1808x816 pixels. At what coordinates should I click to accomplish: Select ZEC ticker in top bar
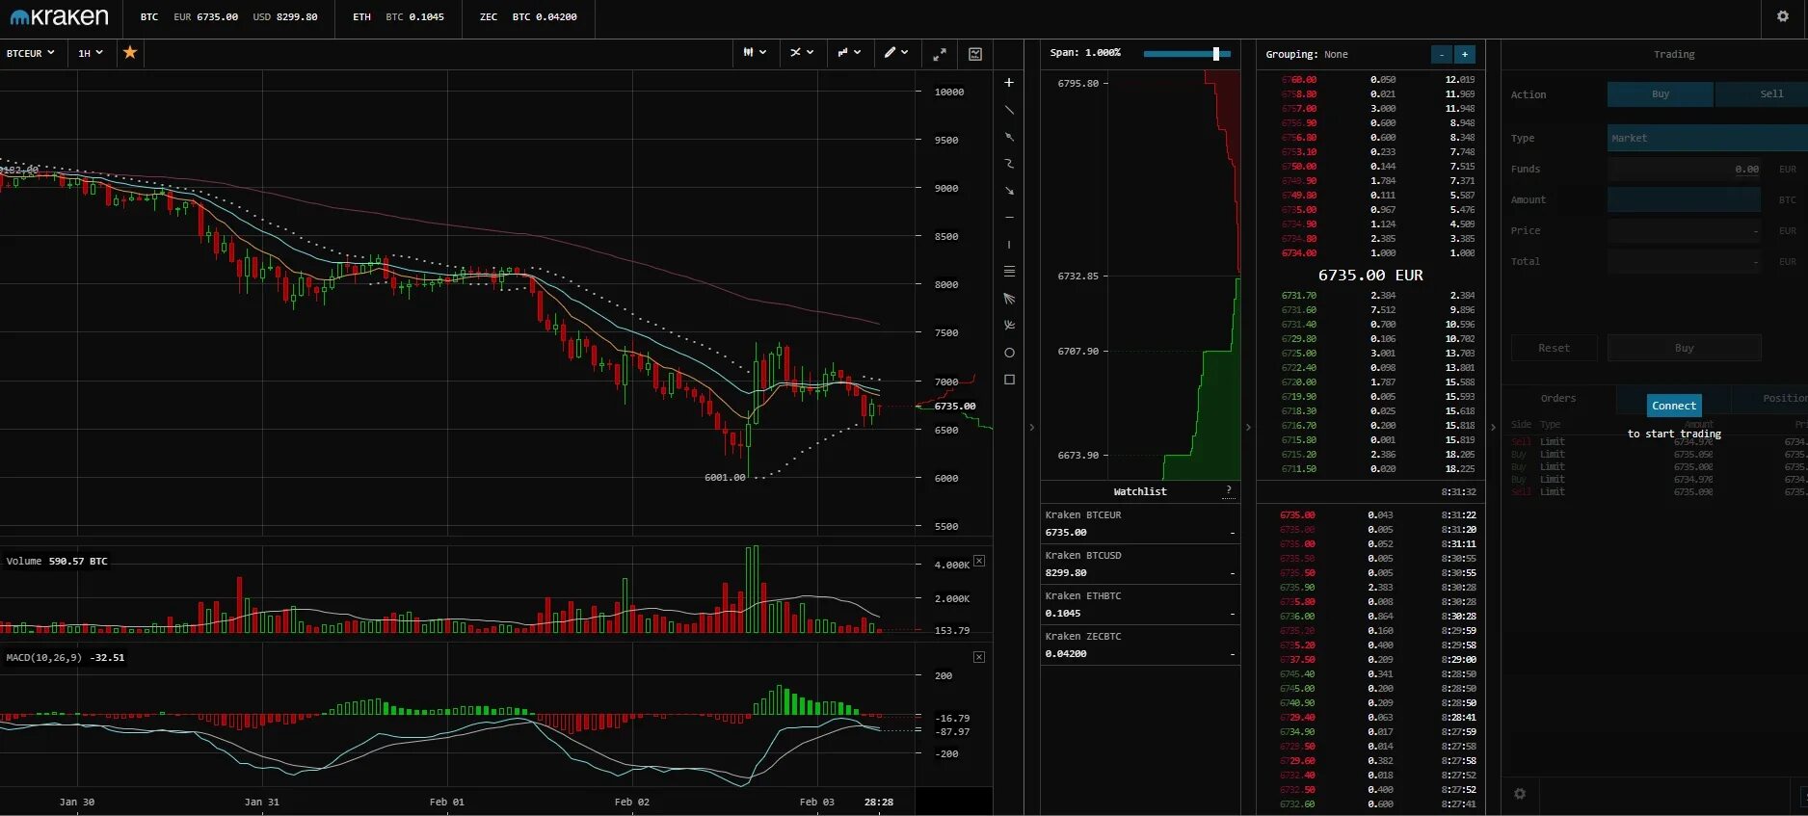pos(489,17)
